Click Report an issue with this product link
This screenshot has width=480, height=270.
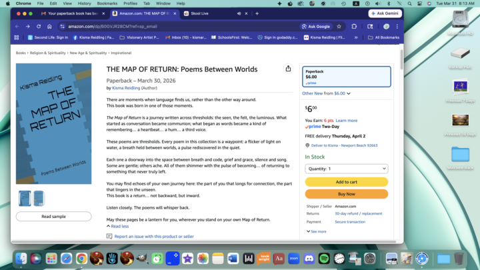(154, 236)
